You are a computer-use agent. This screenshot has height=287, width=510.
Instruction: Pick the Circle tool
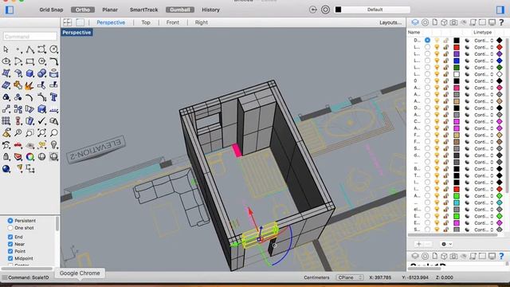tap(53, 49)
